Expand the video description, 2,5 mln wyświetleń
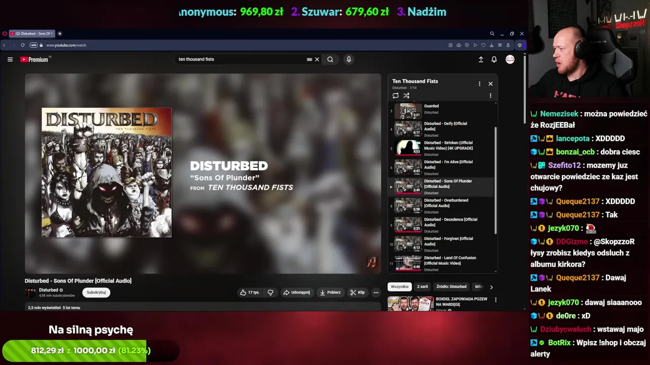This screenshot has width=650, height=365. coord(203,307)
